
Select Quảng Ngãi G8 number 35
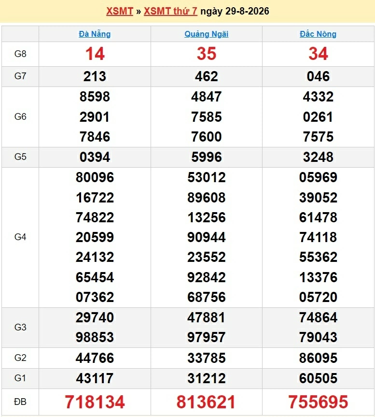(207, 54)
